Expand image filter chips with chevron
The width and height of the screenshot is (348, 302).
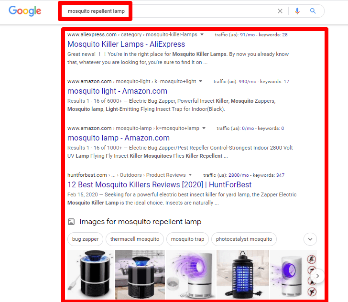point(310,239)
